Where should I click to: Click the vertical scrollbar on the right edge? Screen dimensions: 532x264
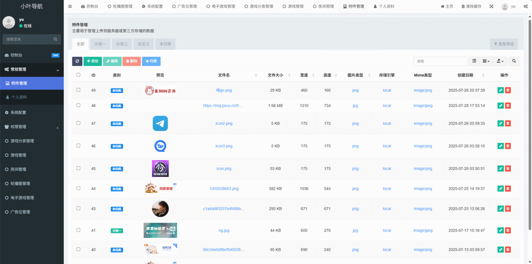(x=530, y=121)
